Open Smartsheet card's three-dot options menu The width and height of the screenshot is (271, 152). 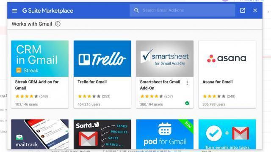coord(187,83)
